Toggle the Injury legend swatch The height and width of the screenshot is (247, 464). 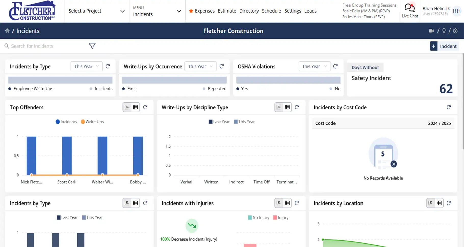[275, 217]
